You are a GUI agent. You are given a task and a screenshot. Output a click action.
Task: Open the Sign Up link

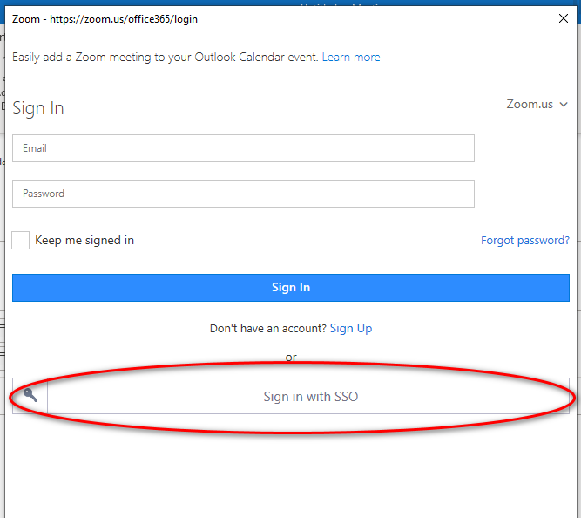(350, 329)
